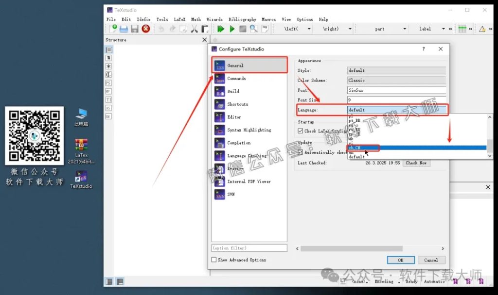Screen dimensions: 498x295
Task: Click the option filter text field
Action: (x=249, y=248)
